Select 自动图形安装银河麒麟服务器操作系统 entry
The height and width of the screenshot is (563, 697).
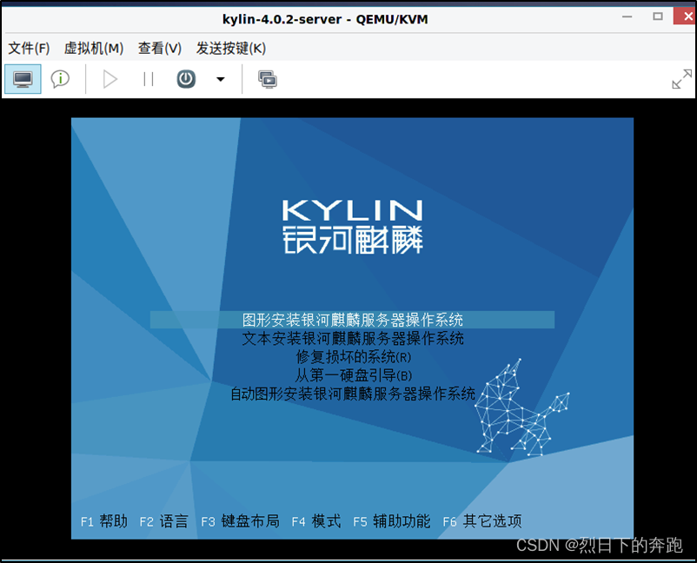(353, 394)
